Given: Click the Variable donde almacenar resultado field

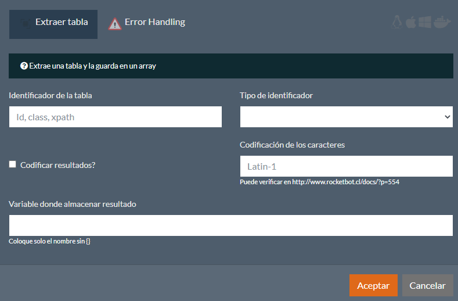Looking at the screenshot, I should click(x=230, y=225).
